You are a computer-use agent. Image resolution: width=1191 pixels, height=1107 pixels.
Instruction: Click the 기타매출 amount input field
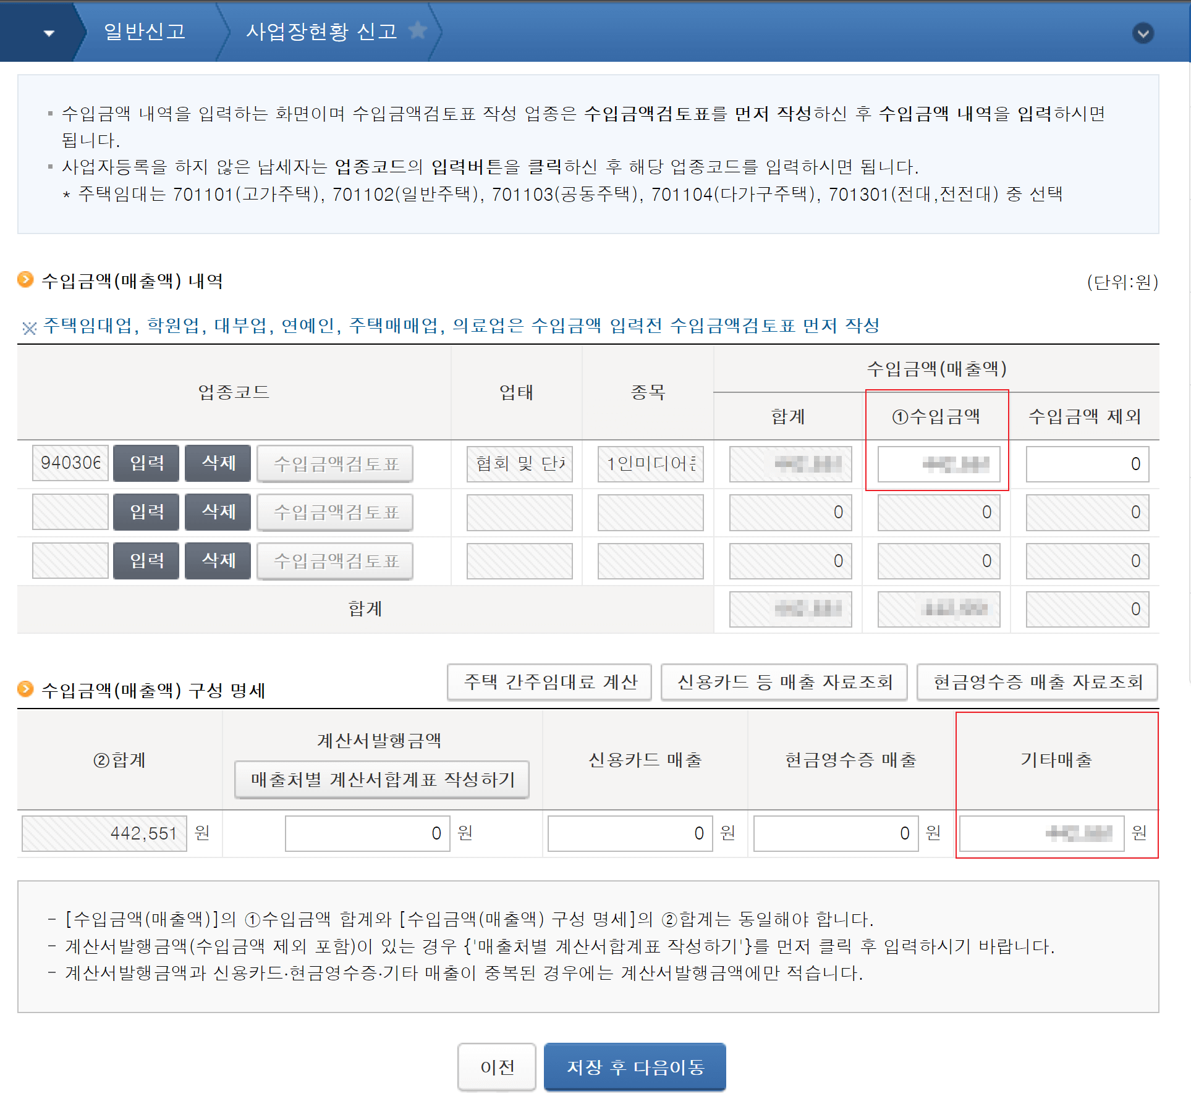click(x=1041, y=833)
